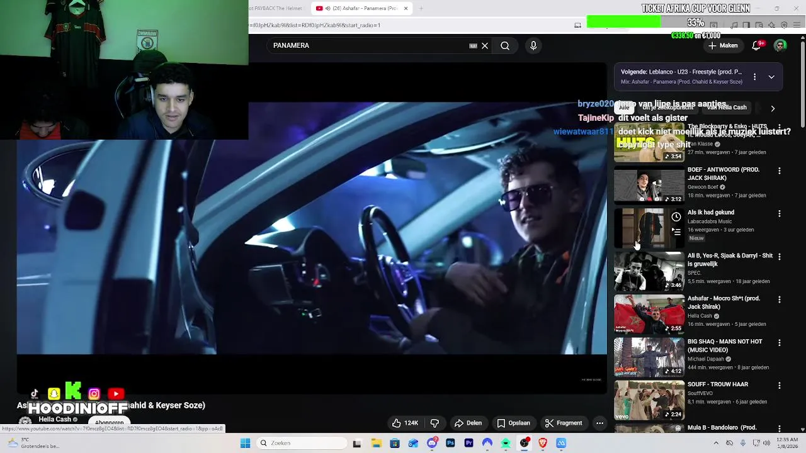This screenshot has width=806, height=453.
Task: Open File Explorer from the taskbar
Action: [x=376, y=443]
